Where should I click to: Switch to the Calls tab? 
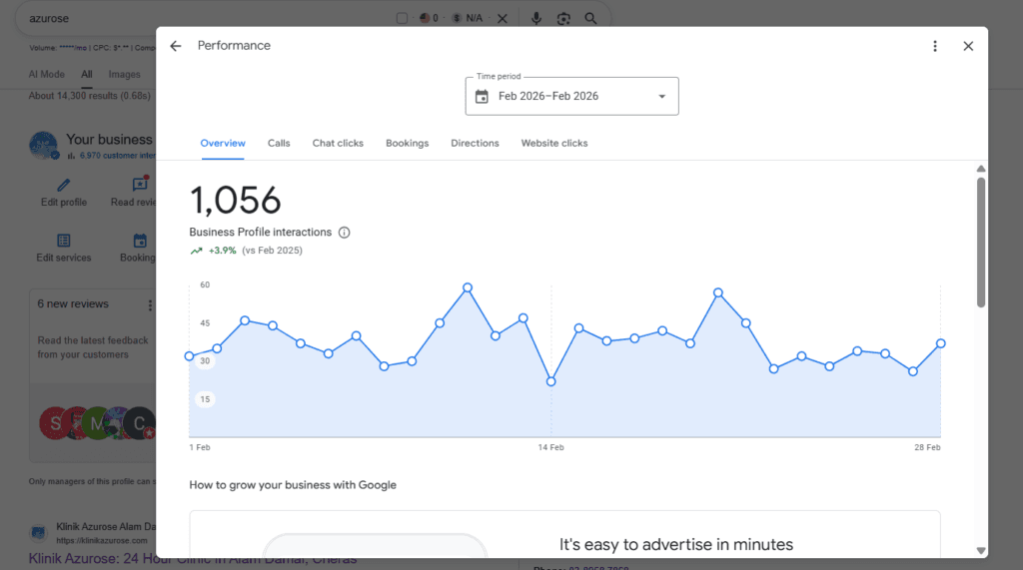tap(279, 143)
